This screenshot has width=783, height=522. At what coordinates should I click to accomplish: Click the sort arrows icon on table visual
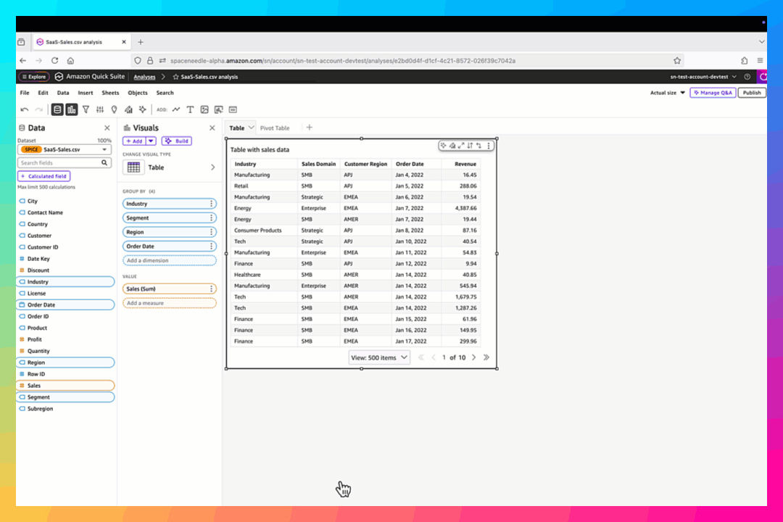(x=470, y=146)
